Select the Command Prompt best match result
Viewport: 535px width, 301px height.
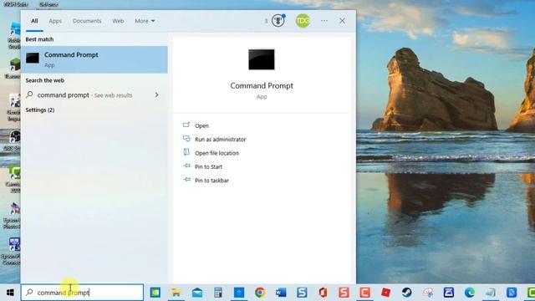click(94, 59)
